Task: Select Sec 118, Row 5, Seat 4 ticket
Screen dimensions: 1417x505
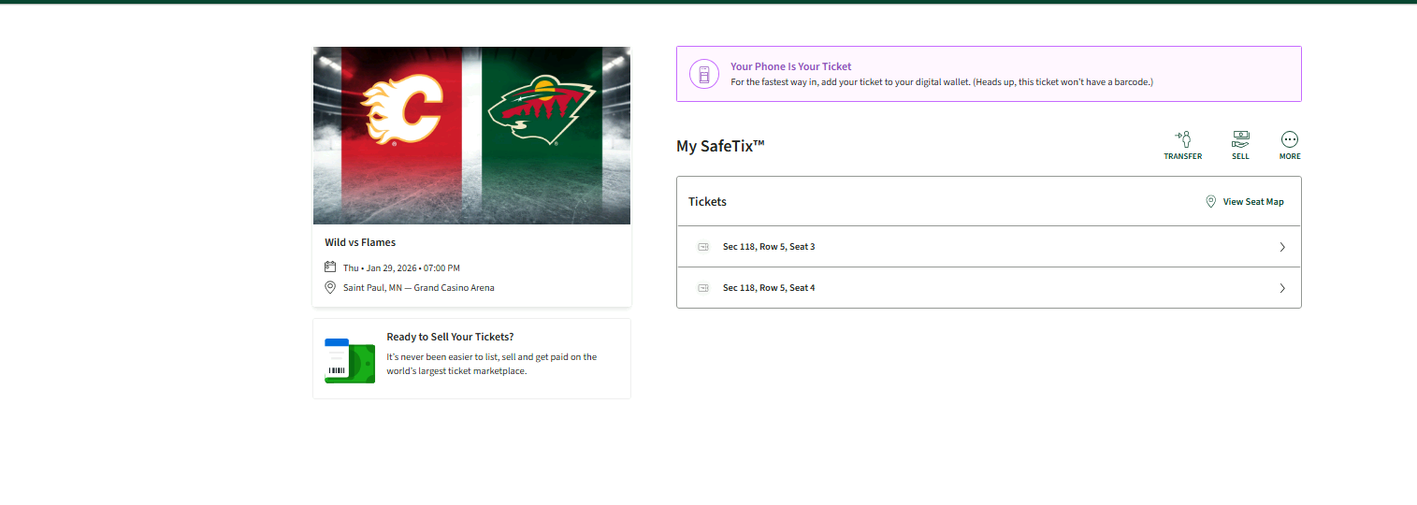Action: [x=769, y=288]
